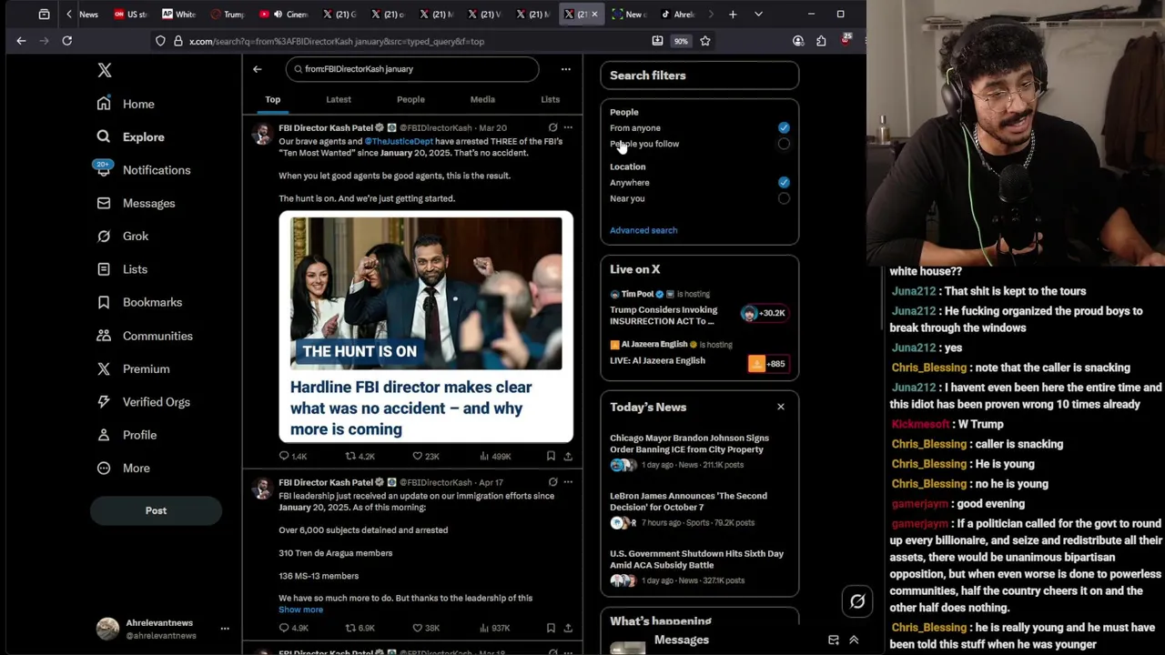
Task: Switch to the Latest tab
Action: (x=339, y=99)
